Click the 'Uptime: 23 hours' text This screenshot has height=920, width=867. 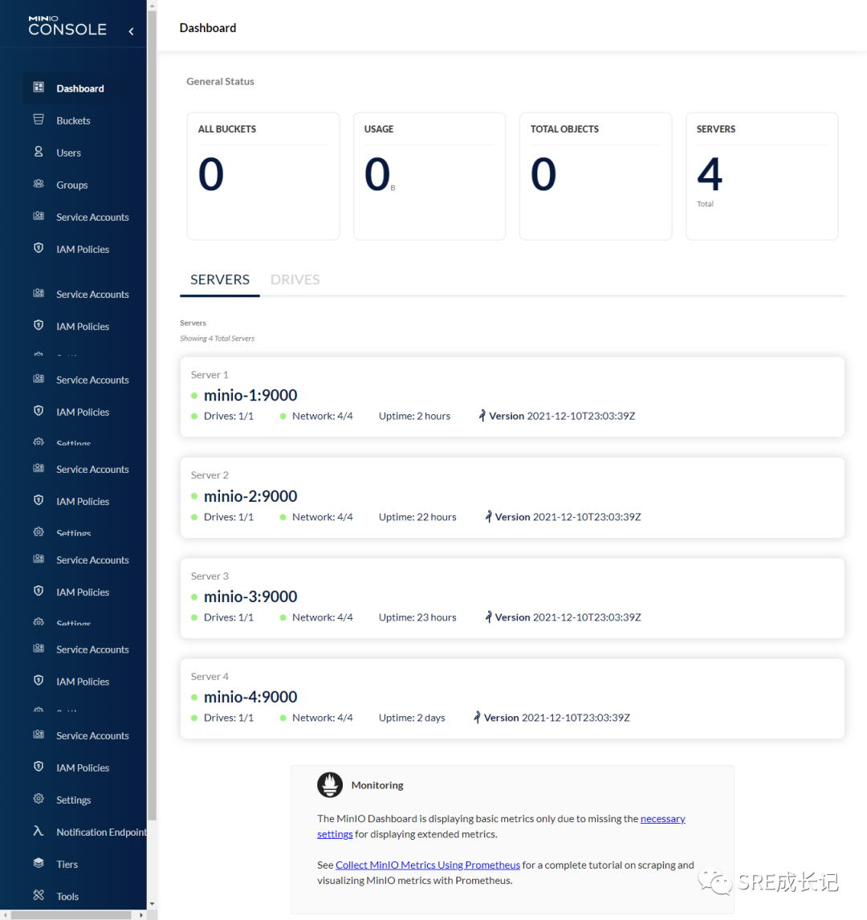pyautogui.click(x=417, y=617)
